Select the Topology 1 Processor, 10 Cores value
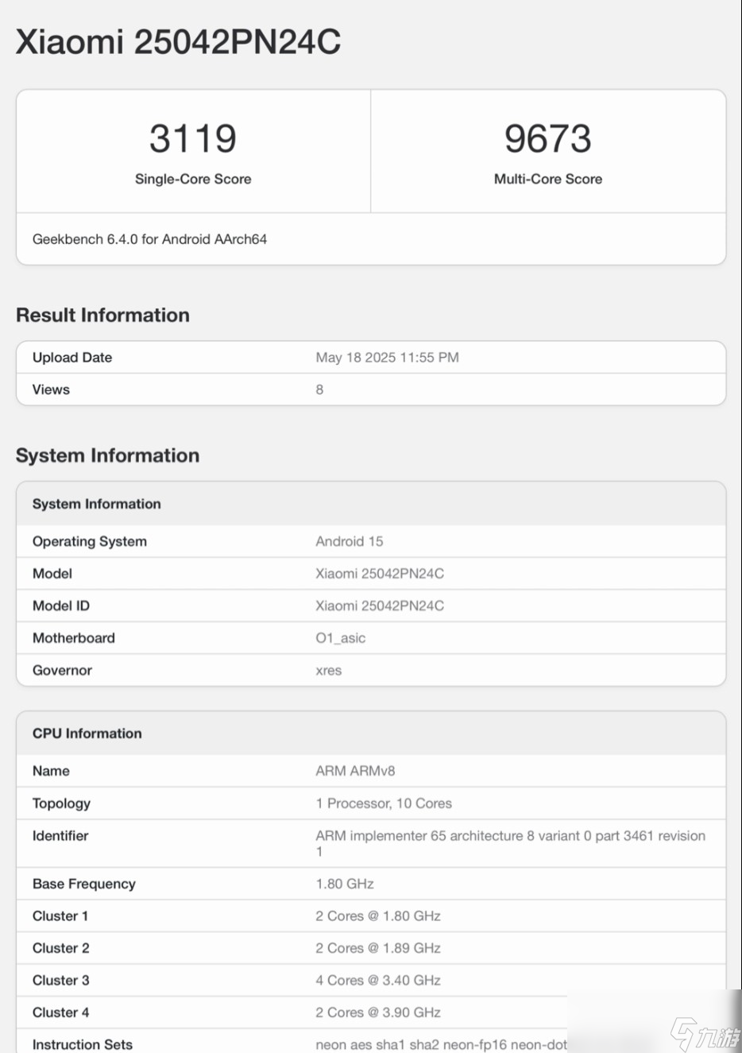Viewport: 742px width, 1053px height. pos(383,803)
